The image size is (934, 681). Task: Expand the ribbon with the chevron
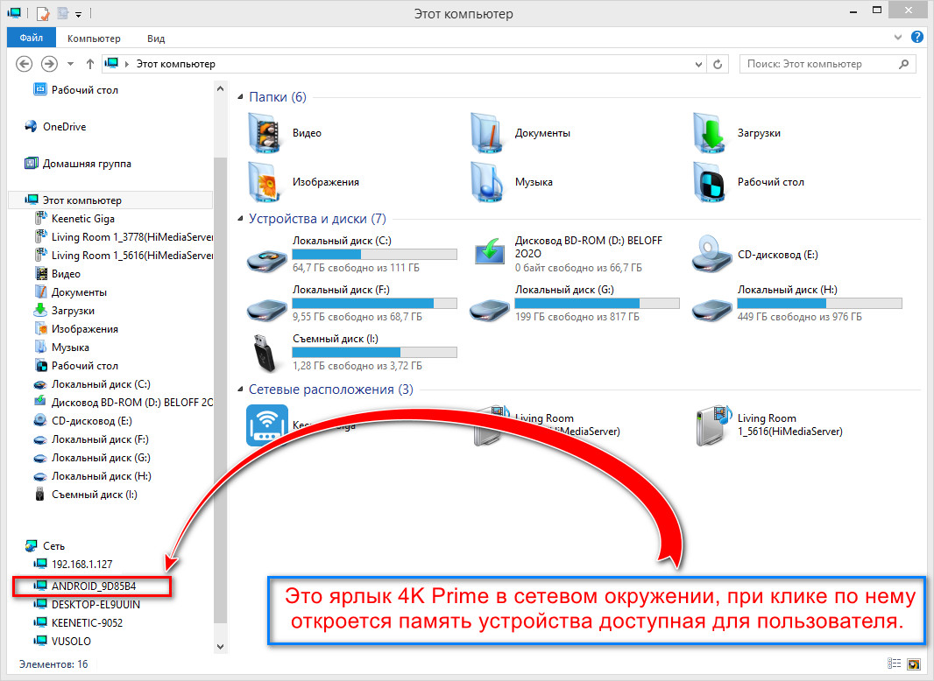pyautogui.click(x=898, y=38)
